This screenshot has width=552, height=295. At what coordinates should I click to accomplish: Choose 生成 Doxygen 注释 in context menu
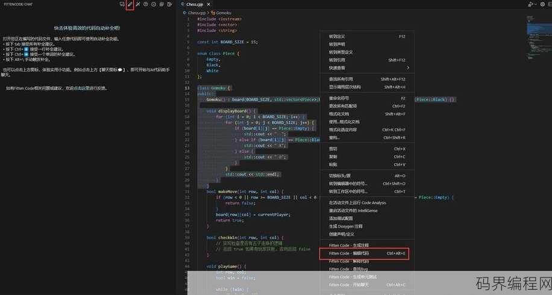[x=367, y=226]
